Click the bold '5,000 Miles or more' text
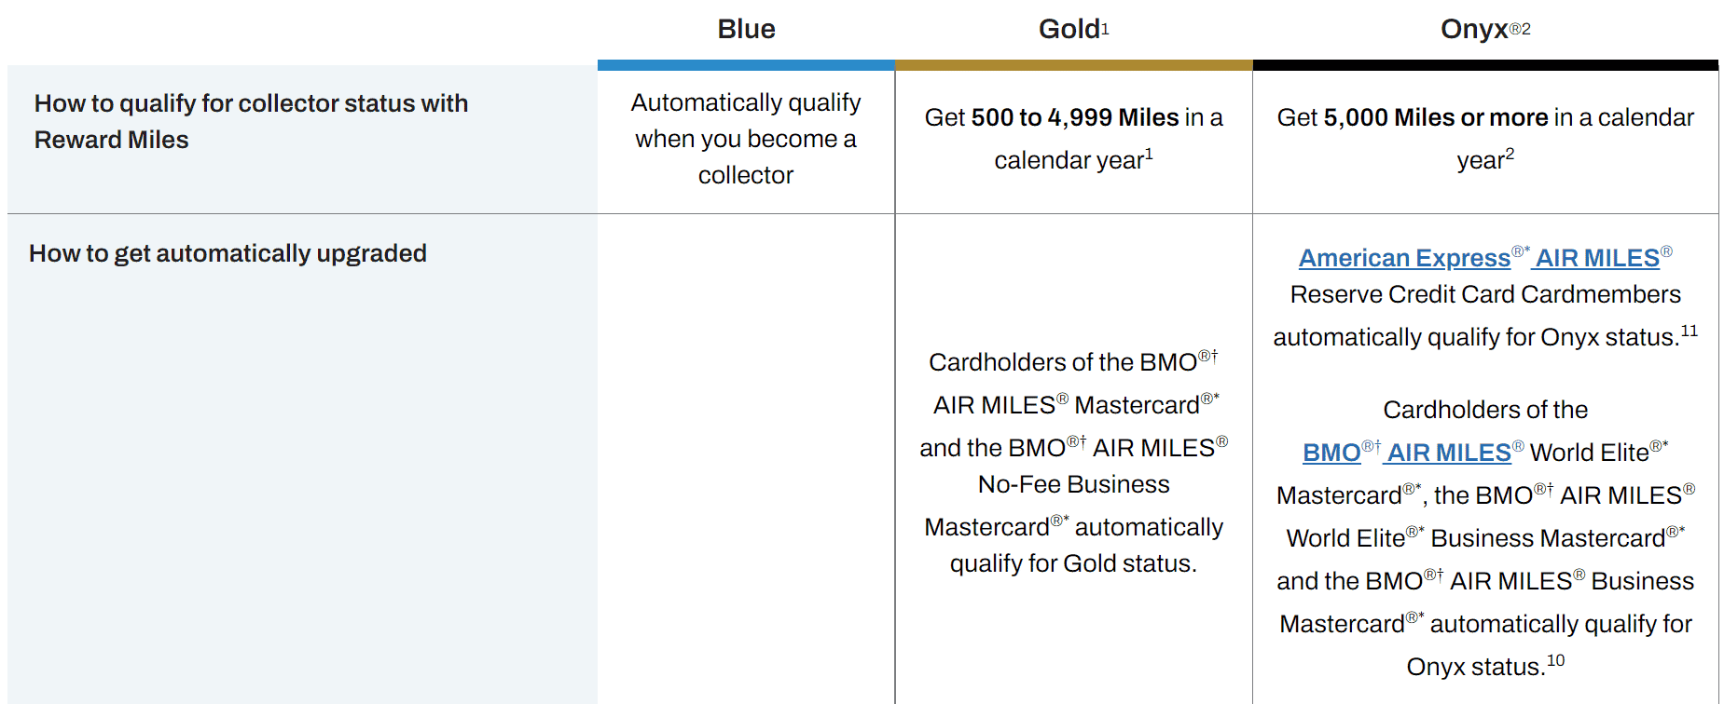The height and width of the screenshot is (704, 1724). pyautogui.click(x=1436, y=117)
